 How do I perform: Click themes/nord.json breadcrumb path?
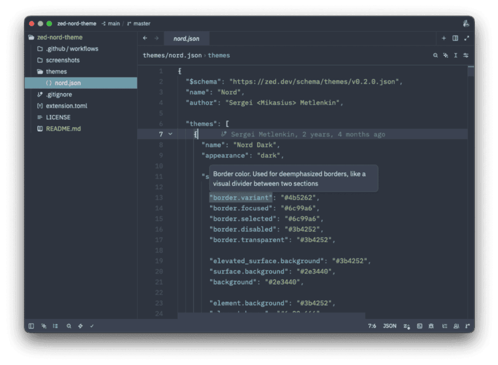172,55
